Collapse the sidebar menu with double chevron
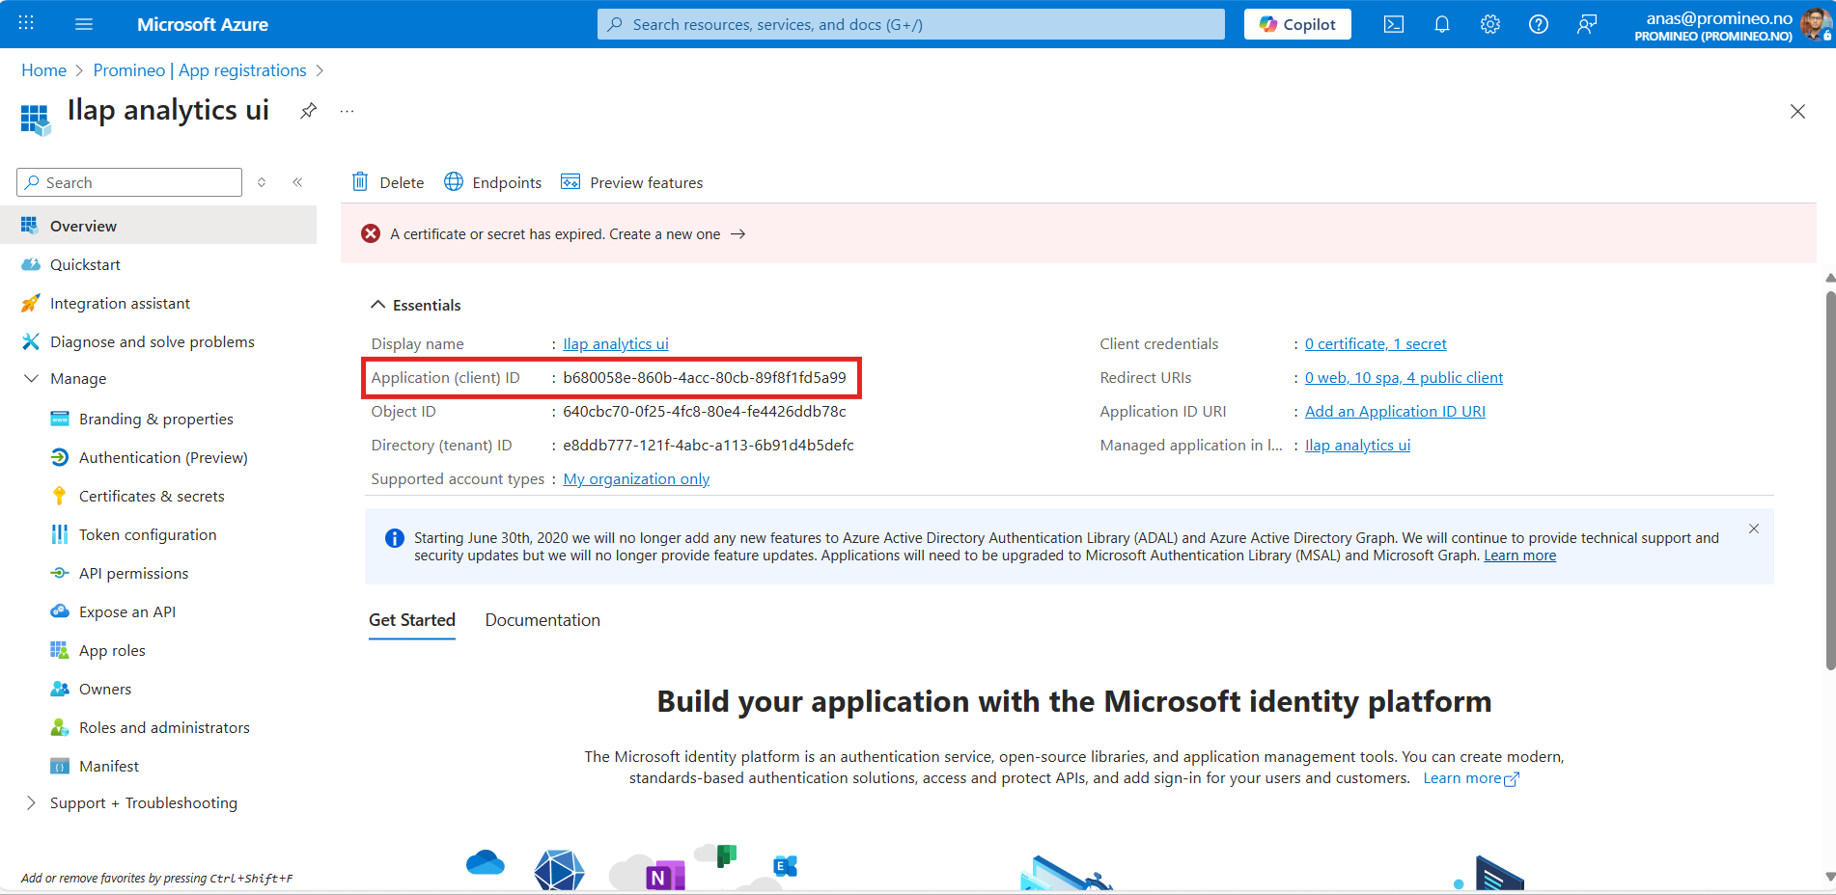Viewport: 1836px width, 895px height. [x=298, y=182]
